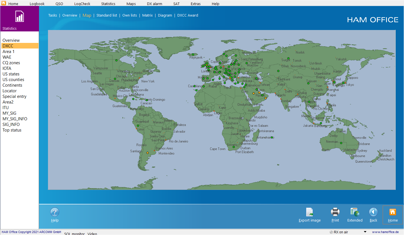Click the orange home icon in menu bar
404x235 pixels.
coord(4,3)
